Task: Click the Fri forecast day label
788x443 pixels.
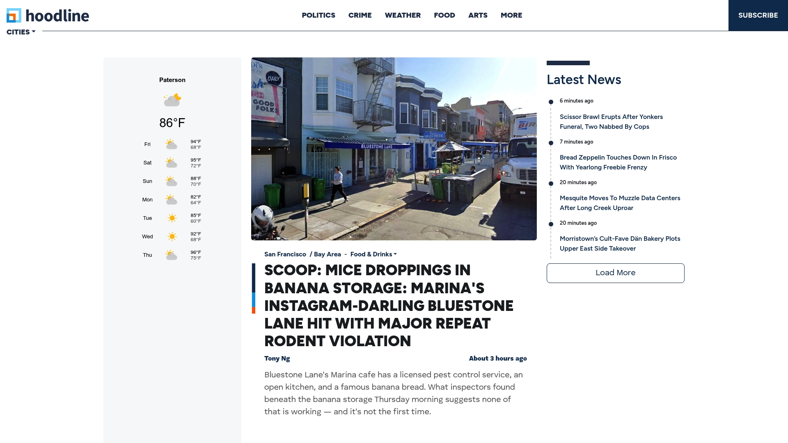Action: point(147,144)
